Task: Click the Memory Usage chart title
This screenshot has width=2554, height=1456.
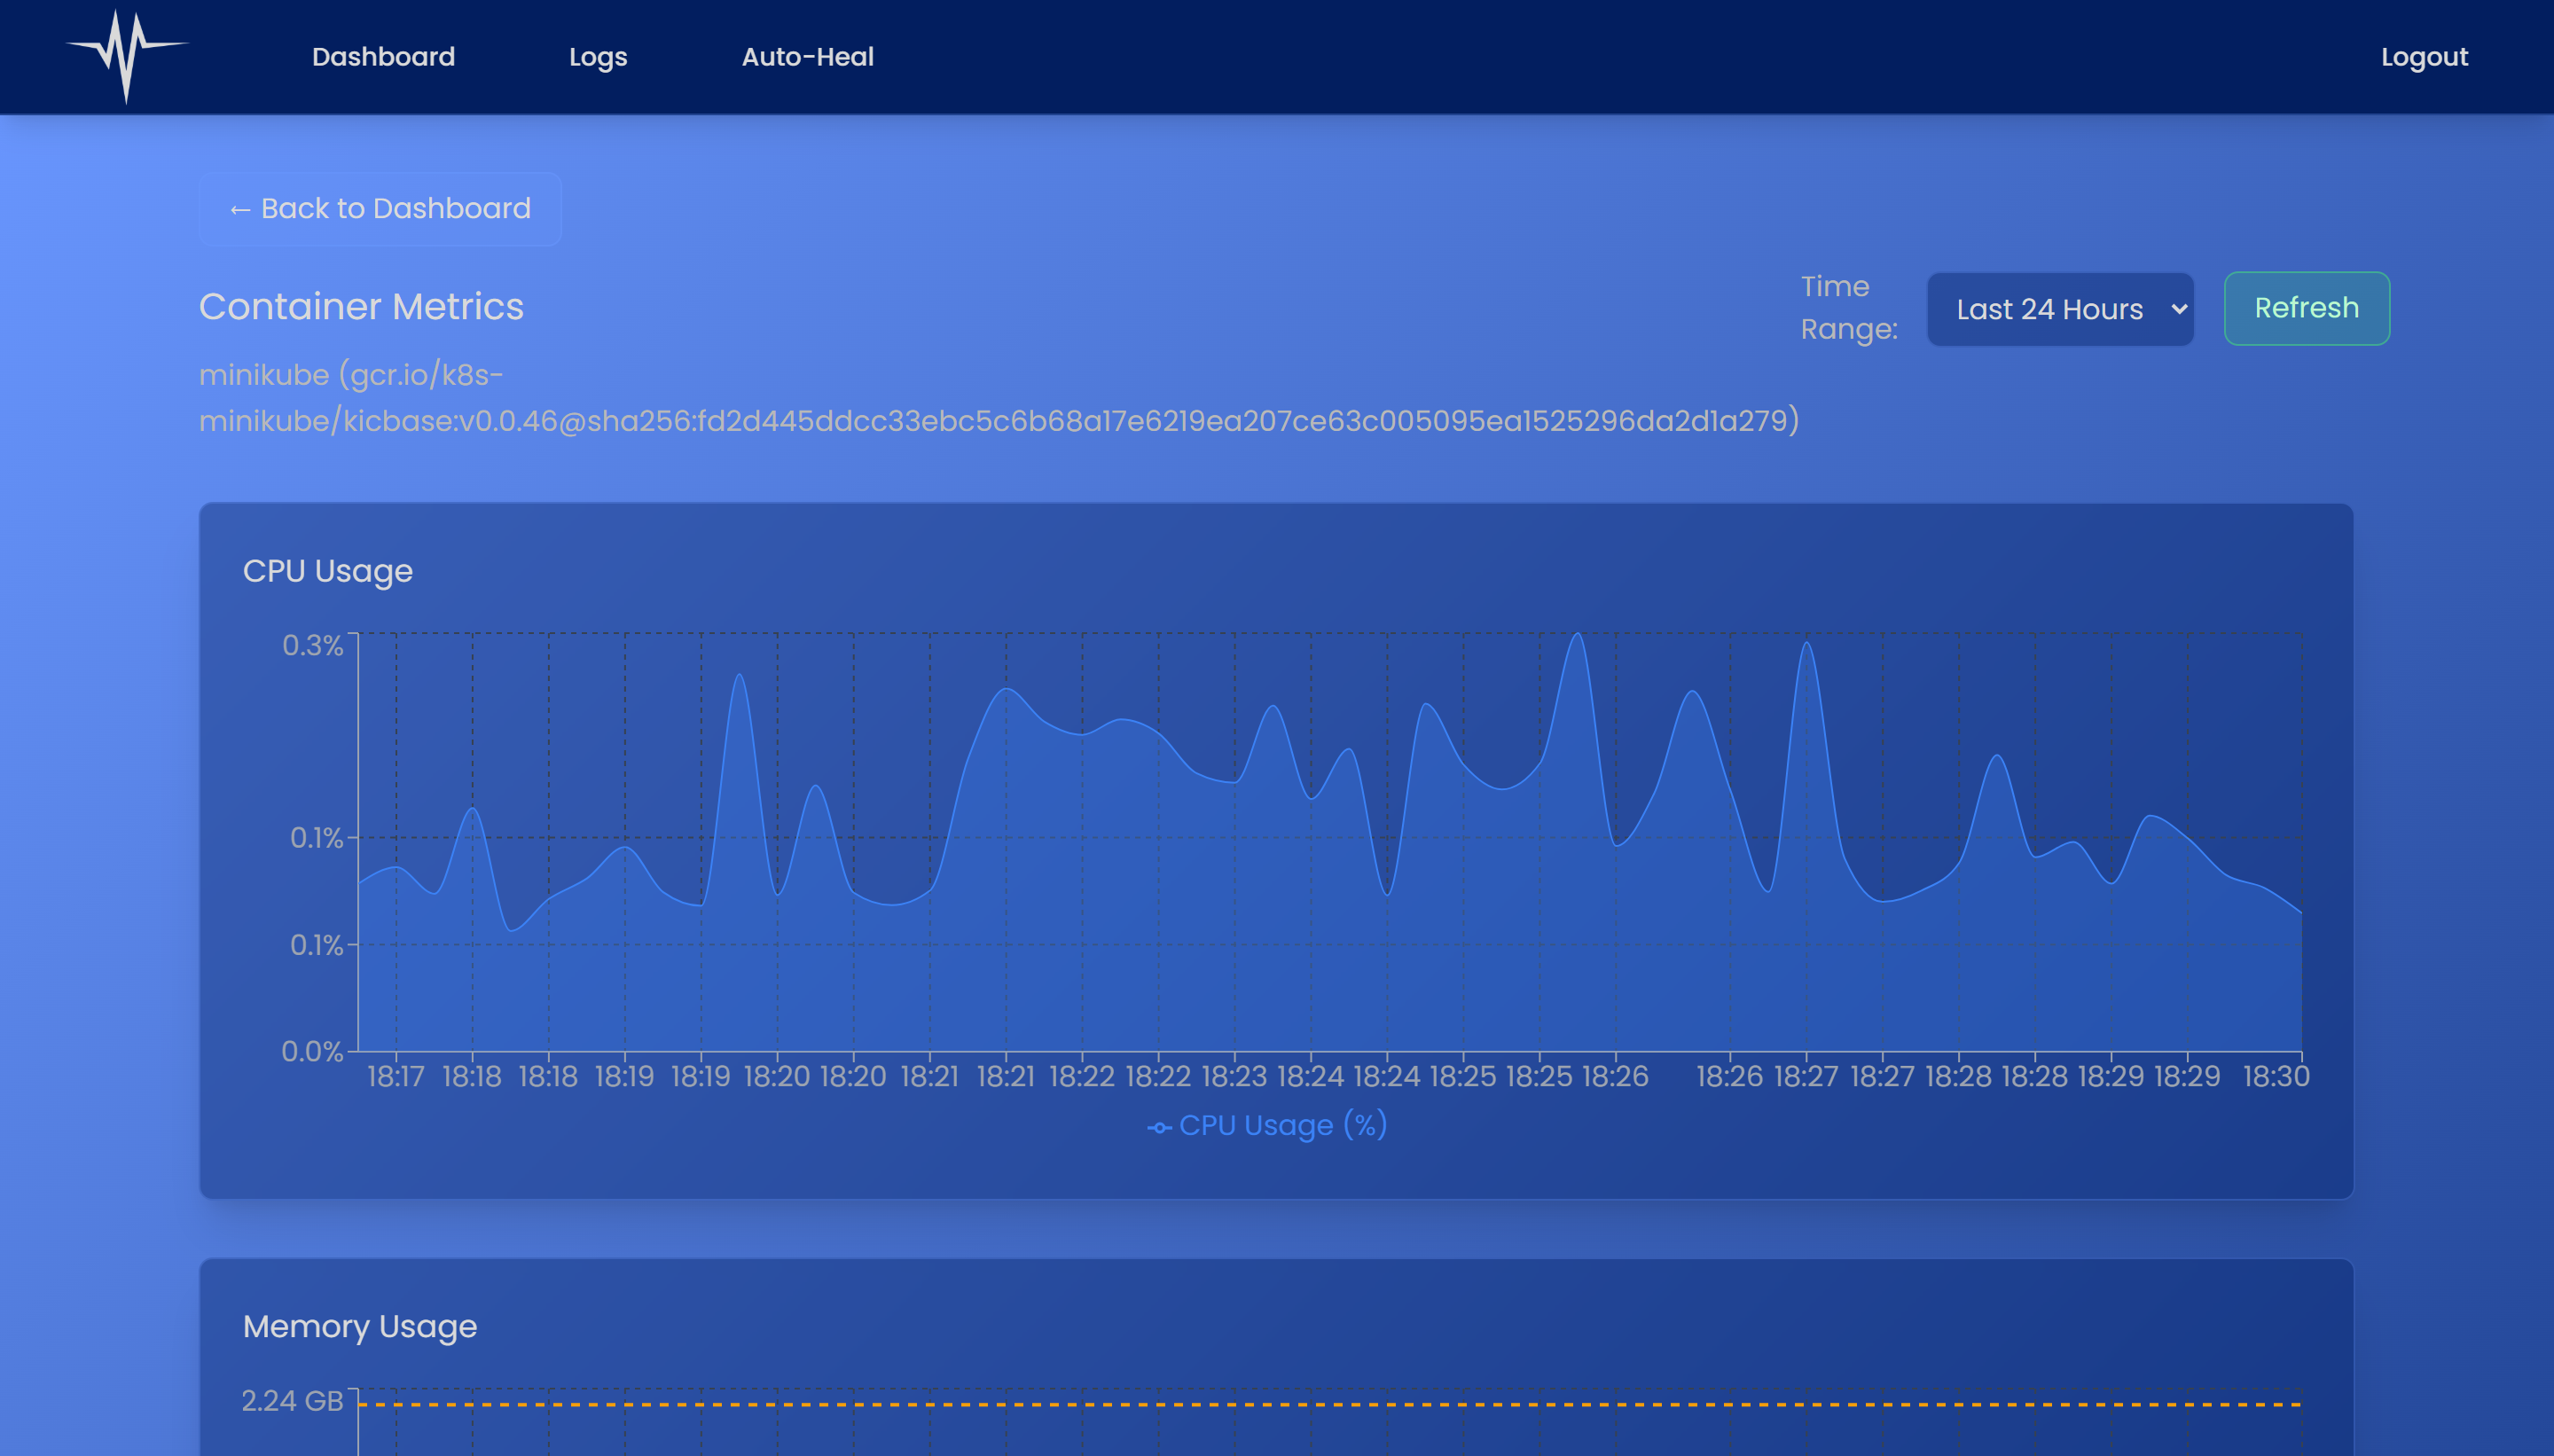Action: coord(359,1326)
